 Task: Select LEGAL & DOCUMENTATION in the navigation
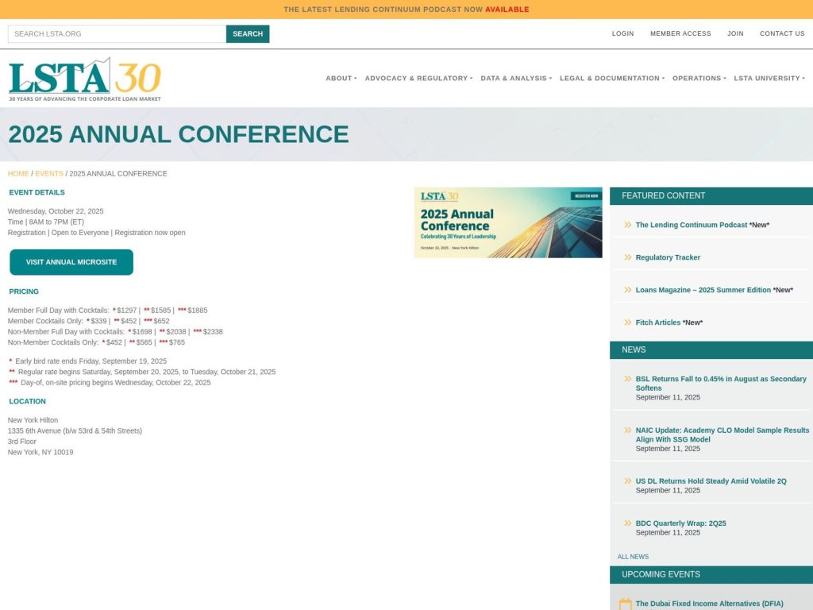pyautogui.click(x=610, y=78)
